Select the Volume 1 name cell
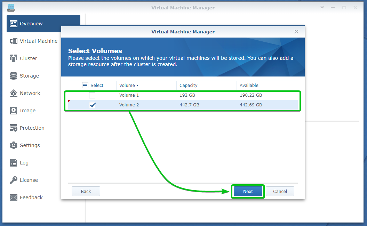This screenshot has height=226, width=367. 129,95
